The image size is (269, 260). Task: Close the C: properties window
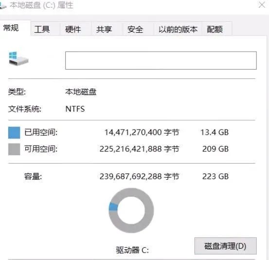click(x=262, y=5)
